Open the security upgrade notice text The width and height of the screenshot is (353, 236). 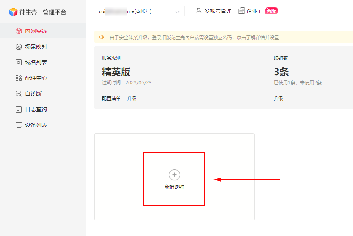[x=194, y=38]
